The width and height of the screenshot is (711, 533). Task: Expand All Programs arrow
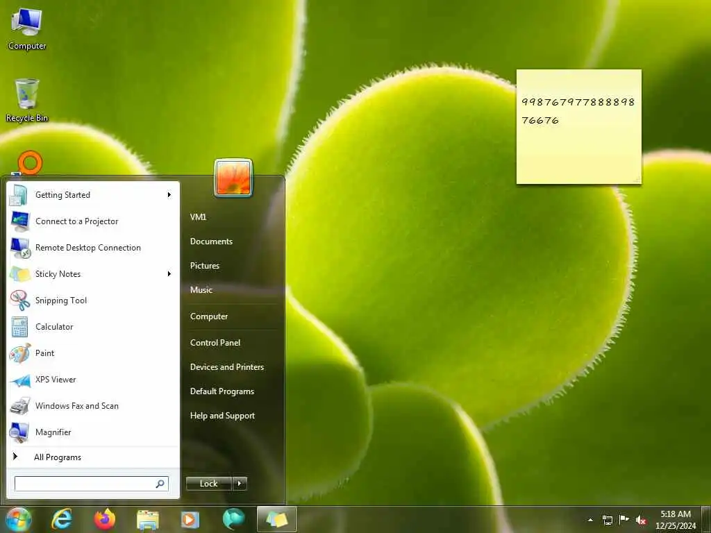(x=15, y=457)
